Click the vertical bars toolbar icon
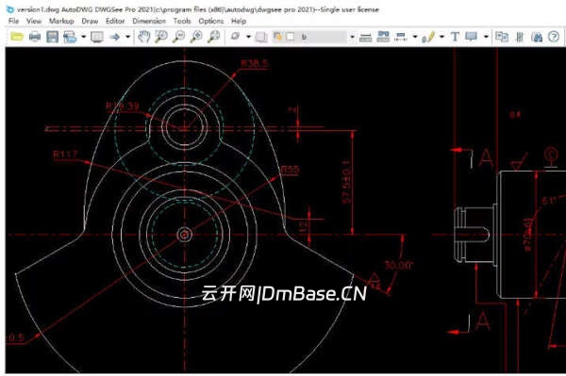This screenshot has width=566, height=376. pyautogui.click(x=520, y=37)
